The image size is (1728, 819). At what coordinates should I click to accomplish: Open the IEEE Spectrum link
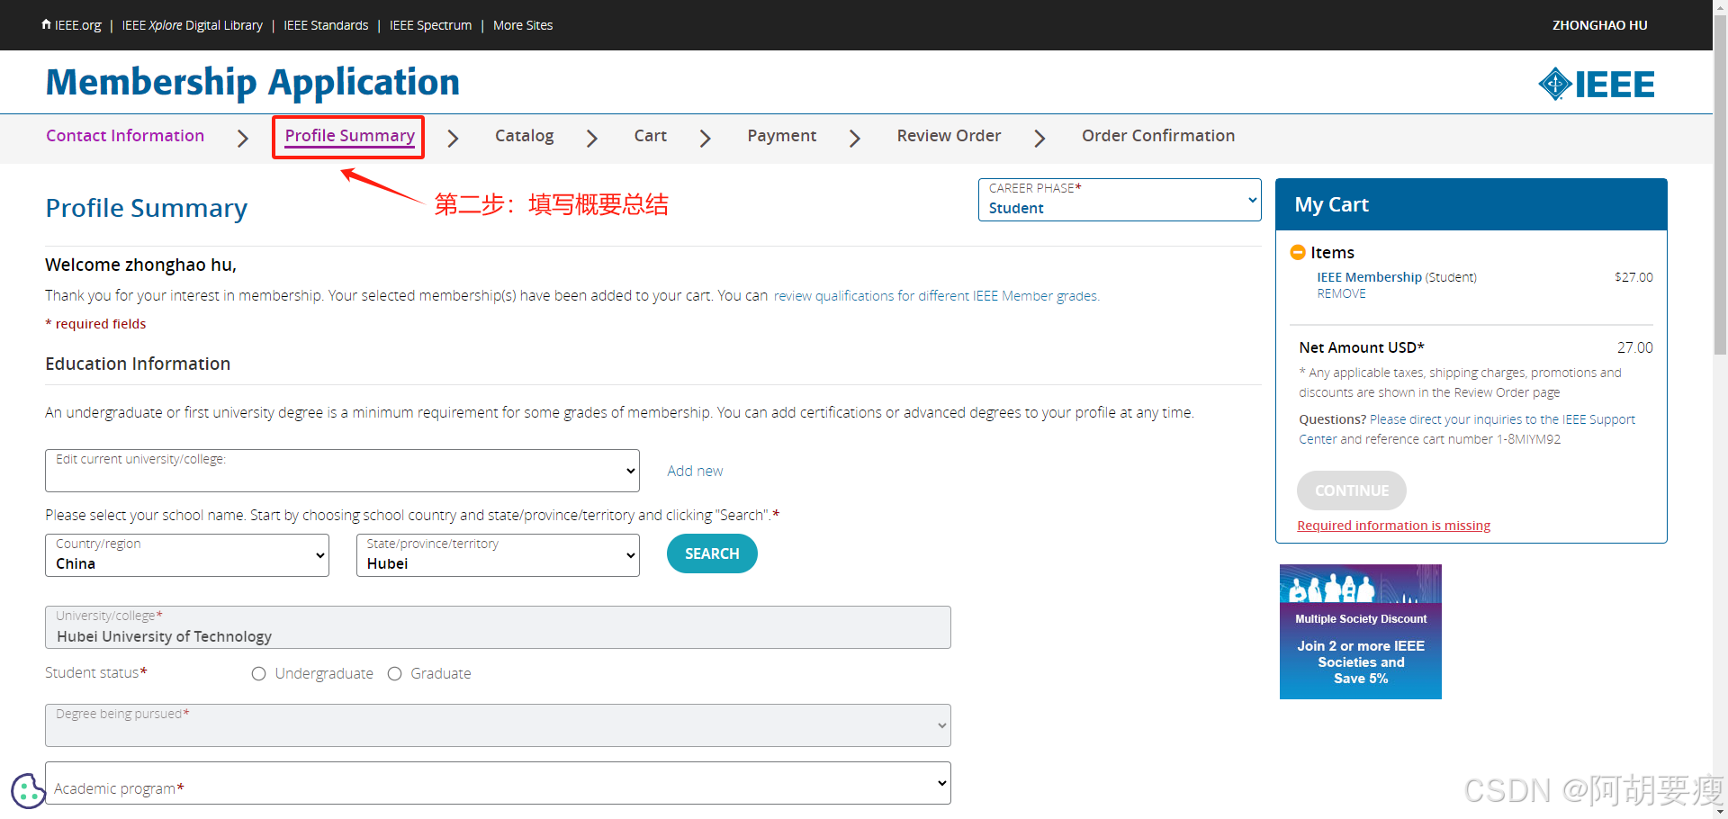pyautogui.click(x=430, y=25)
